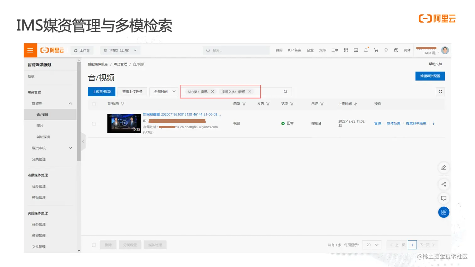The width and height of the screenshot is (475, 267).
Task: Switch to the 图片 sidebar tab
Action: click(x=40, y=125)
